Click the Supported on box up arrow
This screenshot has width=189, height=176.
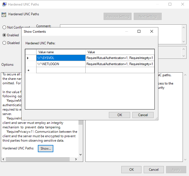[x=183, y=49]
